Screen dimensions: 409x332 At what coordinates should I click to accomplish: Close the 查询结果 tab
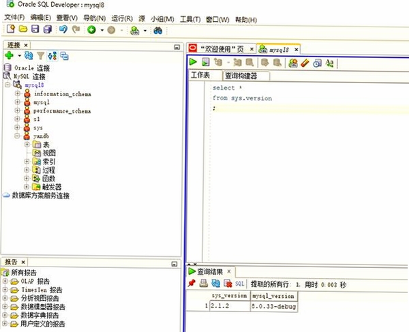229,271
